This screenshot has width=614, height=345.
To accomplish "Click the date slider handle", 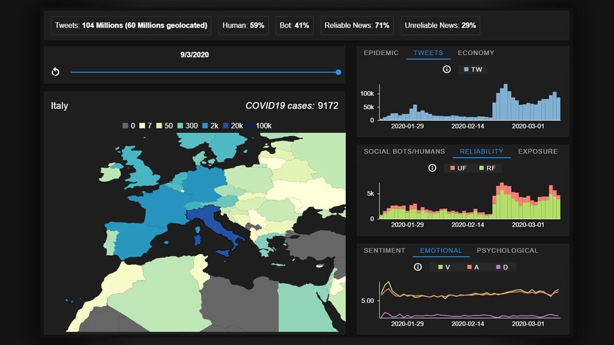I will (x=338, y=72).
